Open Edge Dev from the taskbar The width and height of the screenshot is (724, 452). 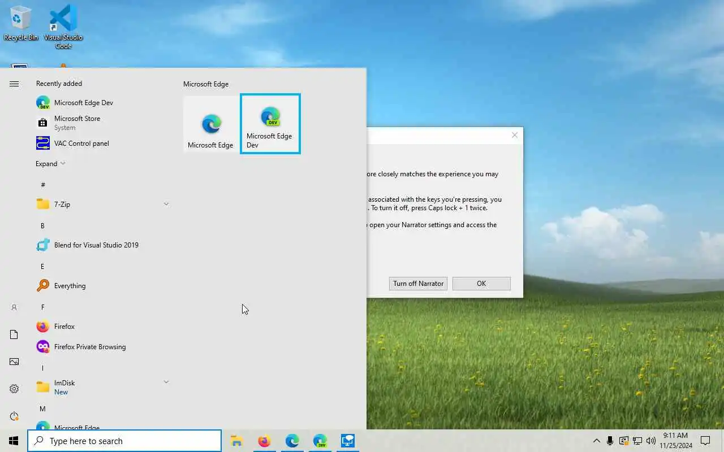click(320, 441)
